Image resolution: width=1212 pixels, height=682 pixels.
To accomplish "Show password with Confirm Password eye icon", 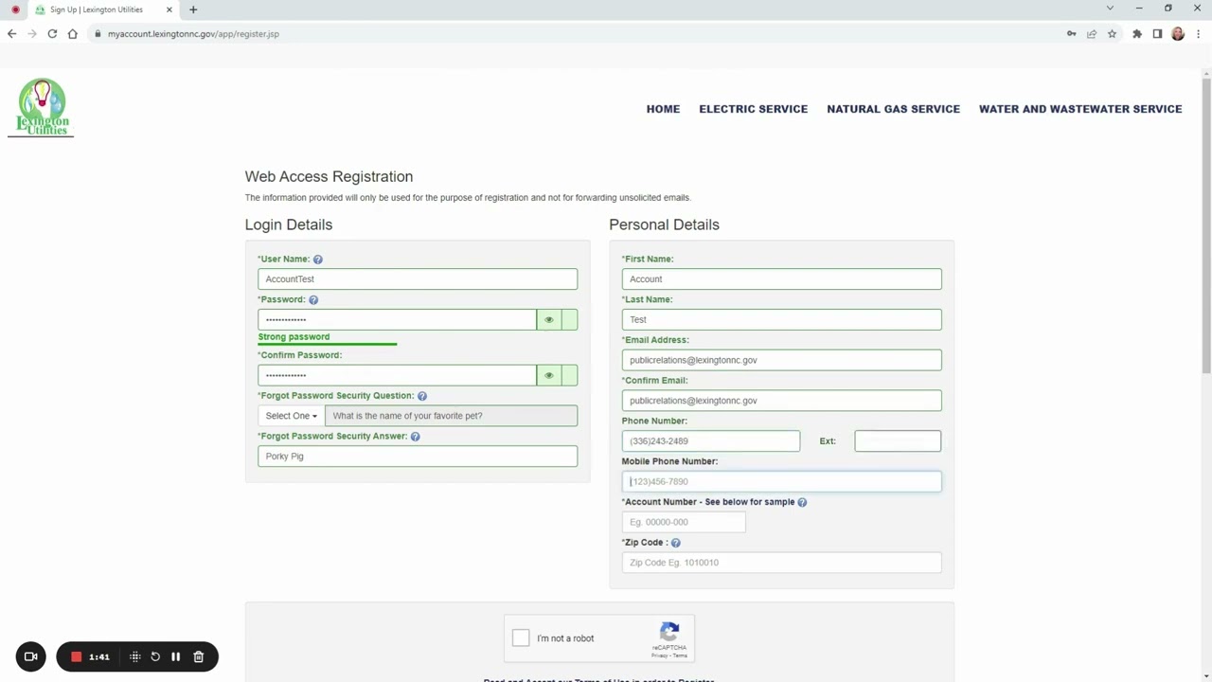I will (548, 376).
